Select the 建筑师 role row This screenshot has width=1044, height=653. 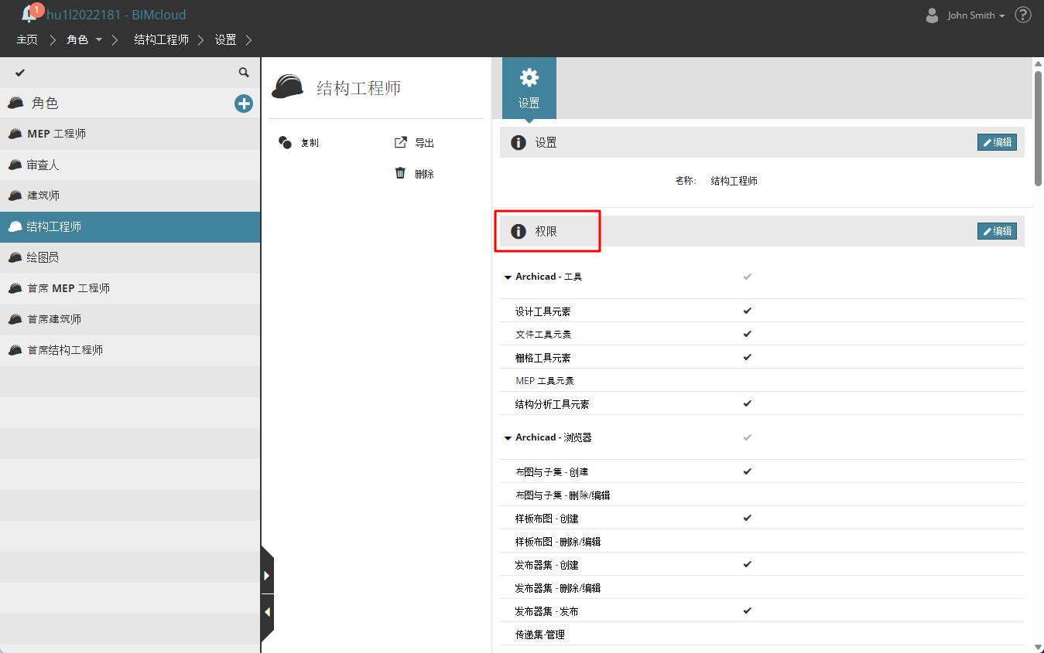[130, 196]
